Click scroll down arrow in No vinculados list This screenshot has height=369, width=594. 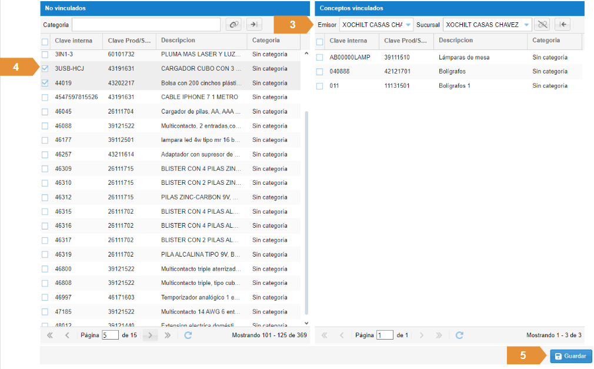click(305, 323)
